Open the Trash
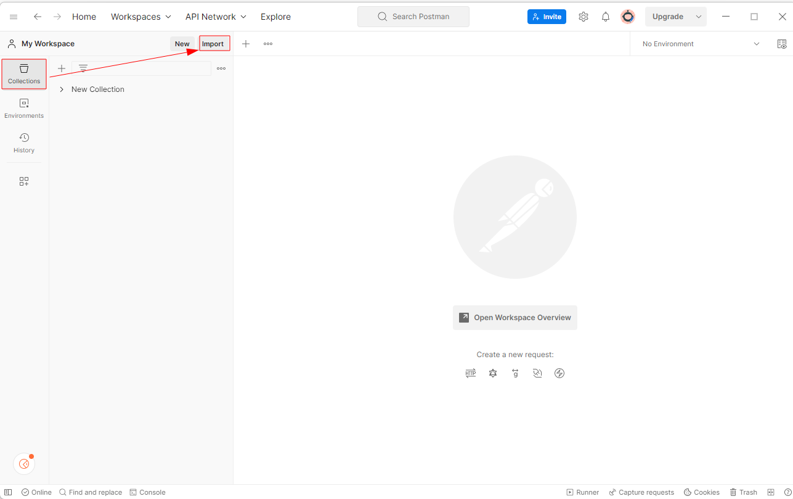Viewport: 793px width, 499px height. coord(744,492)
